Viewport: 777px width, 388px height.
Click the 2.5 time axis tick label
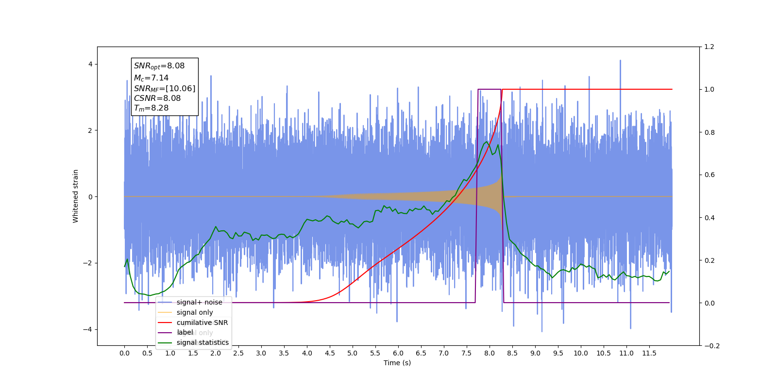click(x=238, y=353)
